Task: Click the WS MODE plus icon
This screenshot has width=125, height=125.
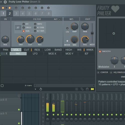Action: pos(67,41)
